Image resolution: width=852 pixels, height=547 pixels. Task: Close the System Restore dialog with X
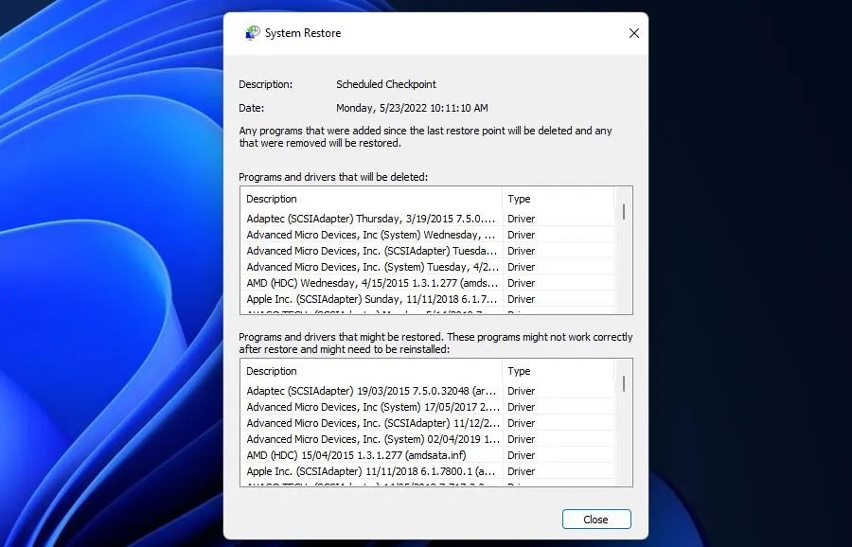(633, 33)
